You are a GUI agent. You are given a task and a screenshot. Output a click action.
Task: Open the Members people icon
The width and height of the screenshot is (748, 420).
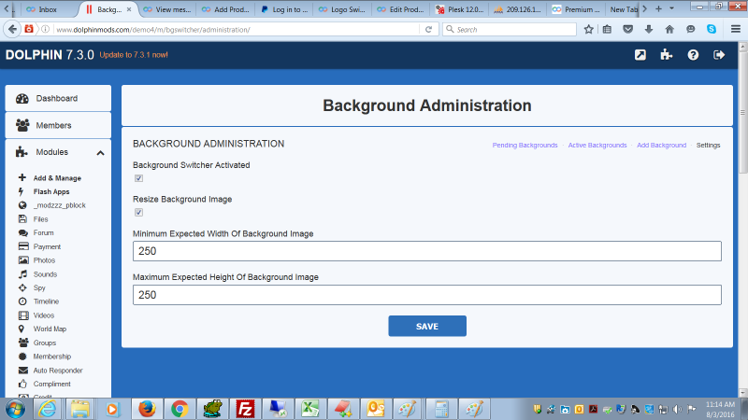tap(22, 125)
